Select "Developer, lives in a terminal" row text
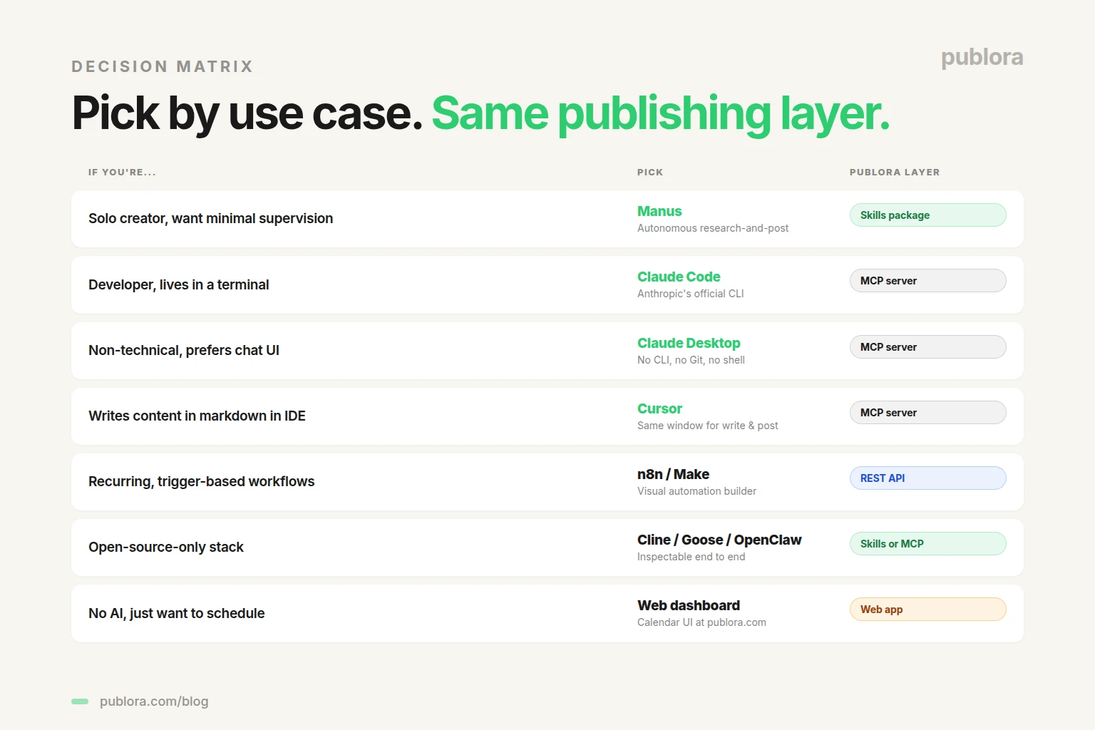Viewport: 1095px width, 730px height. [x=179, y=284]
